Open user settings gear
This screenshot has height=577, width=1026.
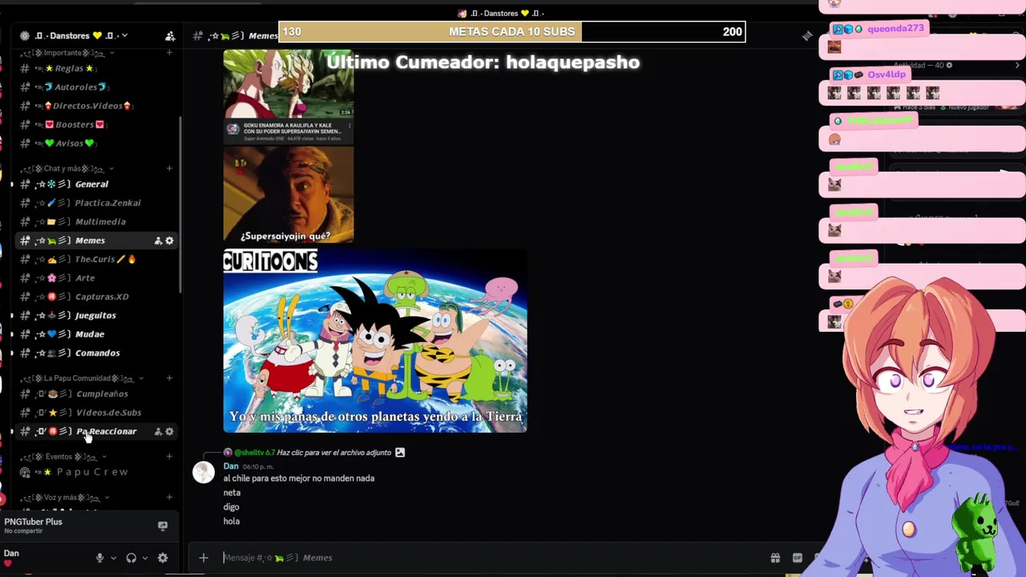point(163,558)
